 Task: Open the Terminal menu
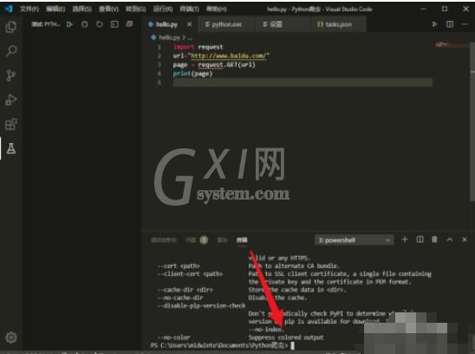(x=189, y=9)
